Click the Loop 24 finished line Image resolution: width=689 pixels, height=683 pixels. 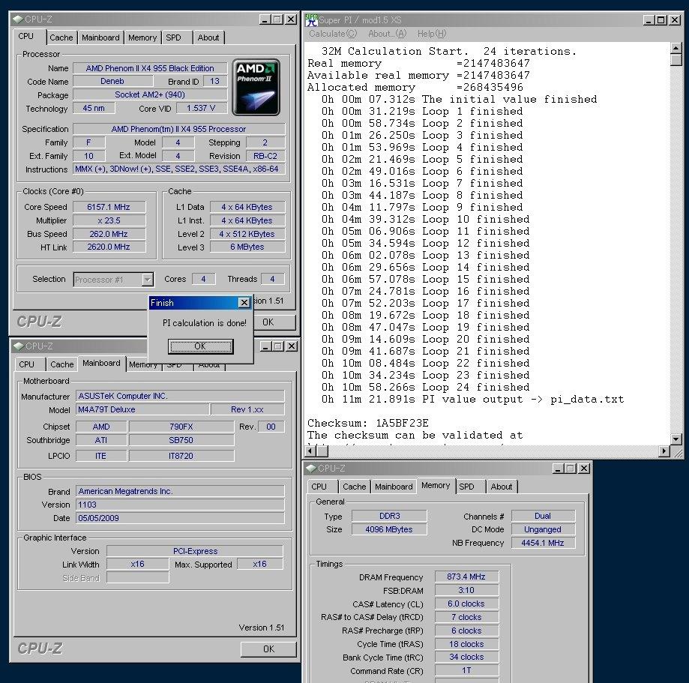(425, 387)
